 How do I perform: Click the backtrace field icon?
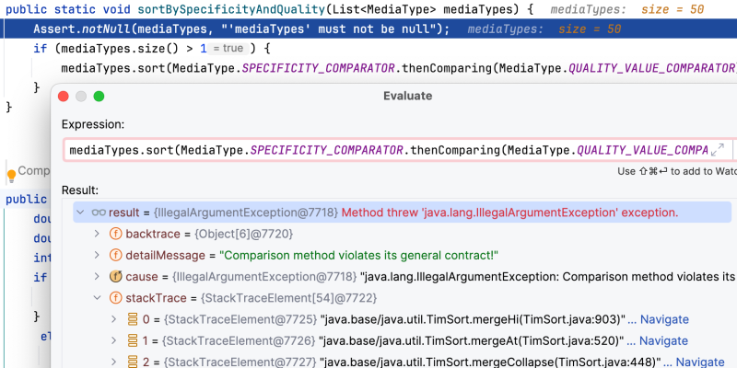tap(116, 234)
